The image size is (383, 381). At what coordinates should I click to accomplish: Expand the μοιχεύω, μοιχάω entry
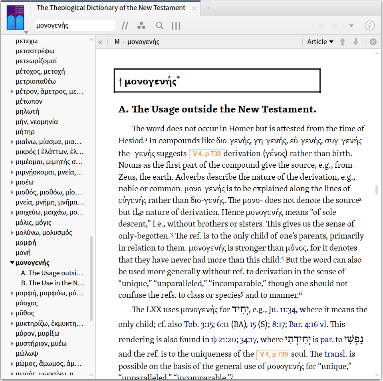pyautogui.click(x=12, y=213)
